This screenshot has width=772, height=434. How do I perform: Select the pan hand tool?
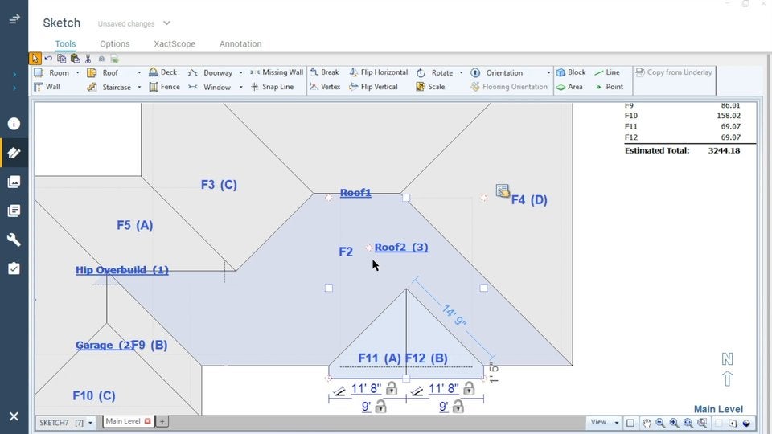pyautogui.click(x=647, y=424)
